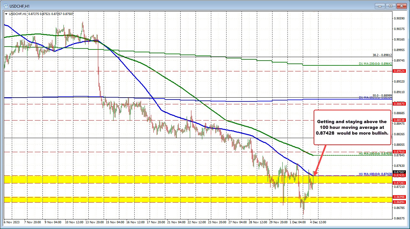Screen dimensions: 410x229
Task: Click the 6 Nov 2023 date axis label
Action: pos(11,222)
